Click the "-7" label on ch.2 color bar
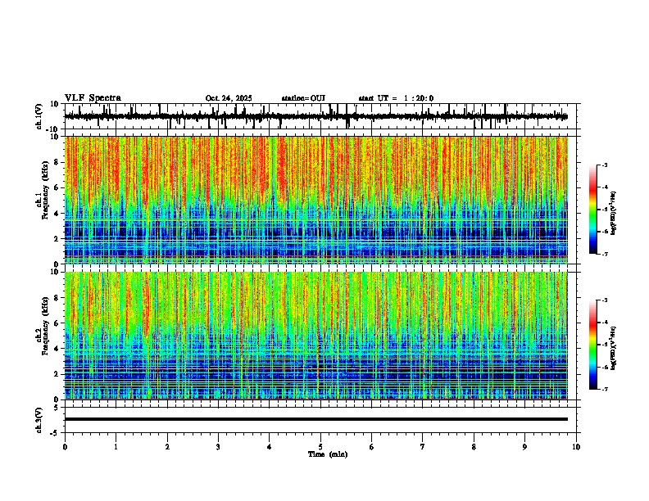The height and width of the screenshot is (501, 649). coord(604,390)
